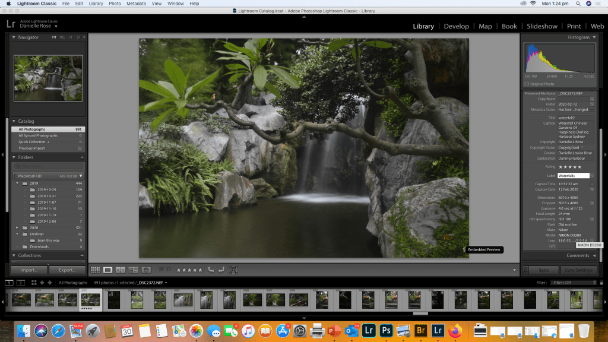Collapse the Catalog panel
The height and width of the screenshot is (342, 608).
(x=14, y=121)
